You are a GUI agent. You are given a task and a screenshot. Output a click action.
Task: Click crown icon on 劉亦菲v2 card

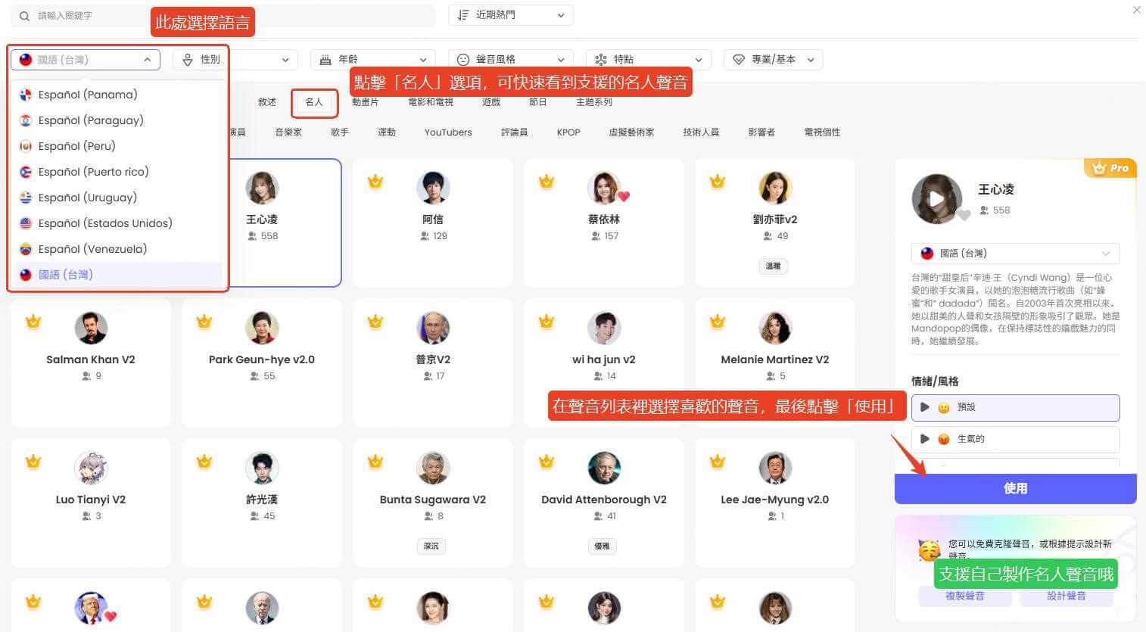point(718,181)
